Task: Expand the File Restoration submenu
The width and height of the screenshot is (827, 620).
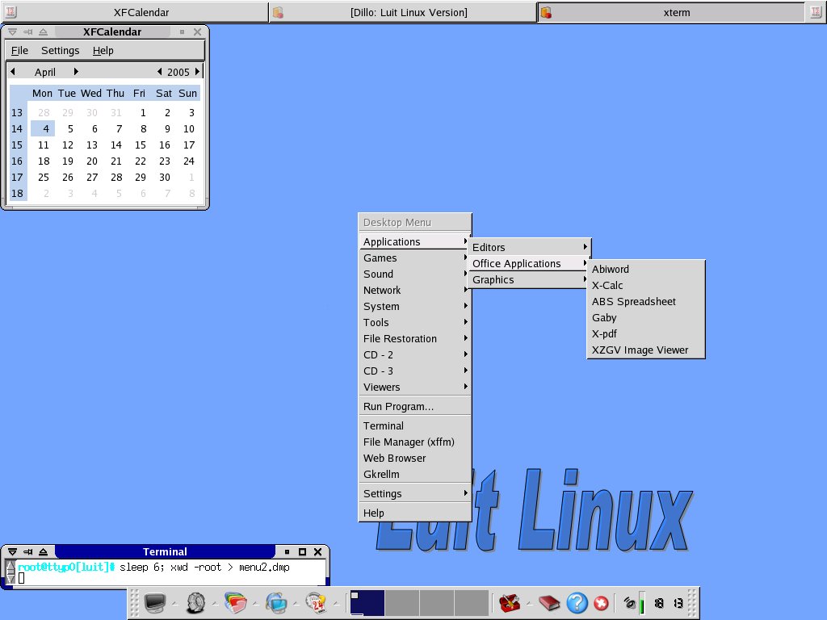Action: [x=414, y=339]
